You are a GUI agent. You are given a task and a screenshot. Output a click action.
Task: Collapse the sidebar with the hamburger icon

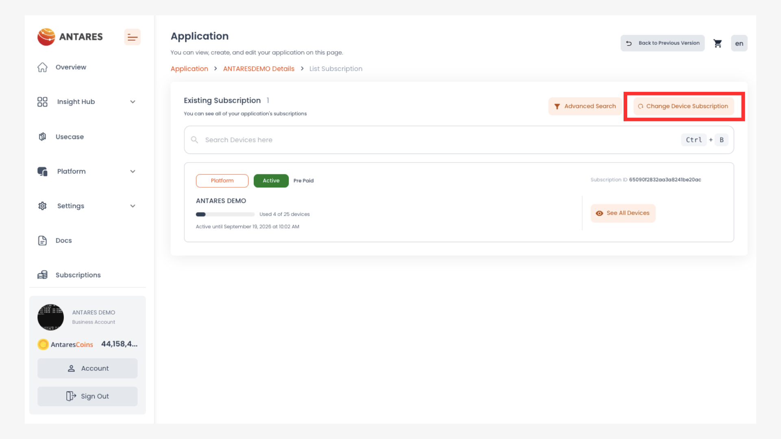click(x=132, y=37)
